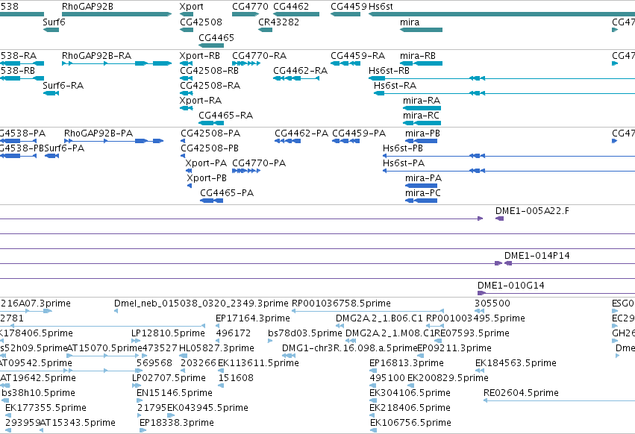
Task: Select the EK200829.5prime EST label
Action: (448, 378)
